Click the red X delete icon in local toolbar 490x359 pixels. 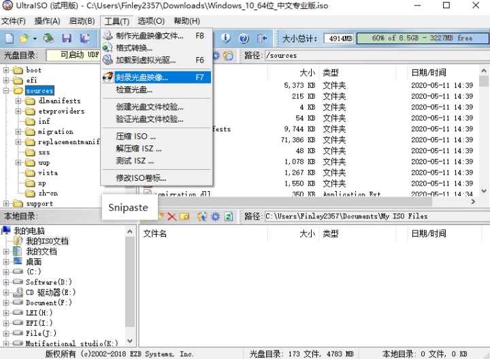(172, 216)
